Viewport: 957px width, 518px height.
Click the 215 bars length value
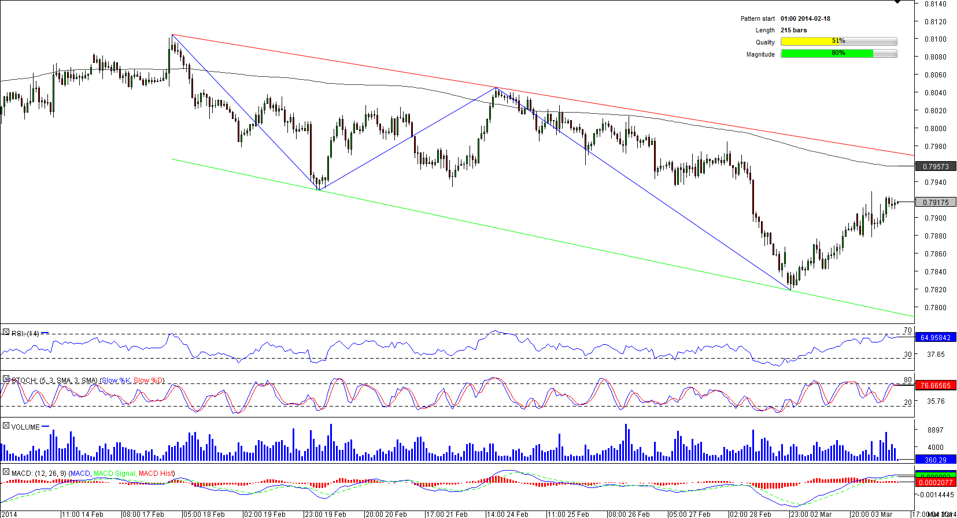coord(794,30)
